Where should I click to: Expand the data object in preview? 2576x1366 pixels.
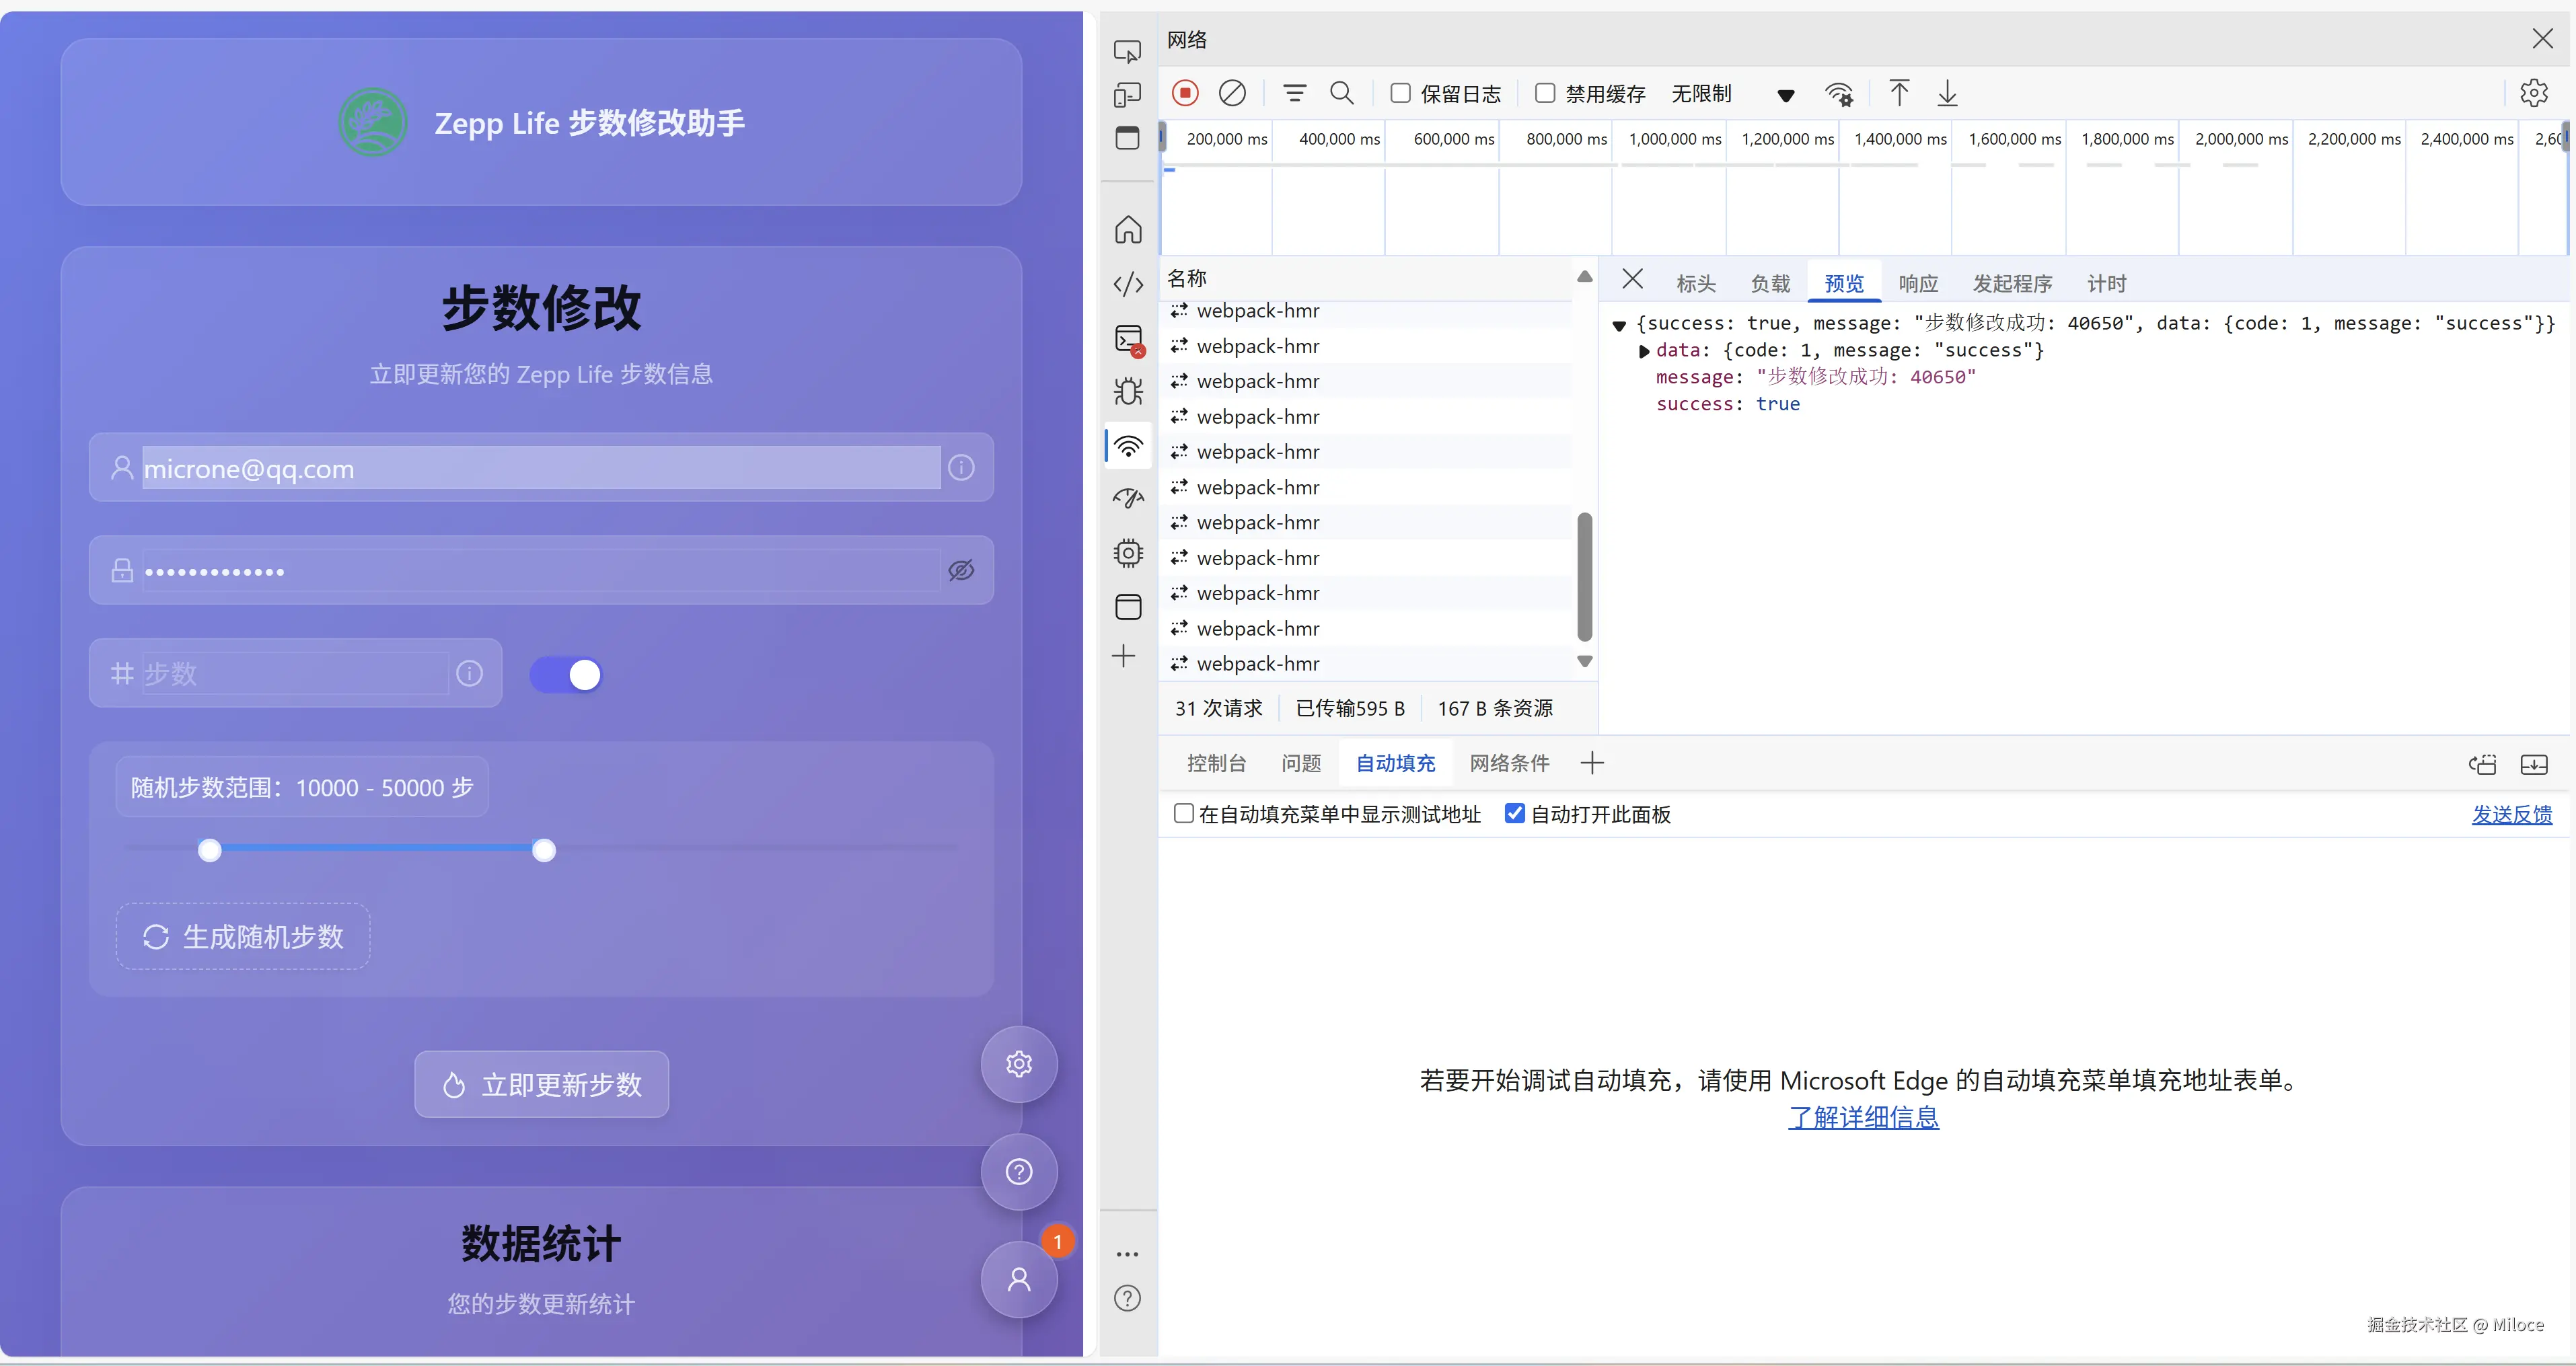pyautogui.click(x=1644, y=351)
